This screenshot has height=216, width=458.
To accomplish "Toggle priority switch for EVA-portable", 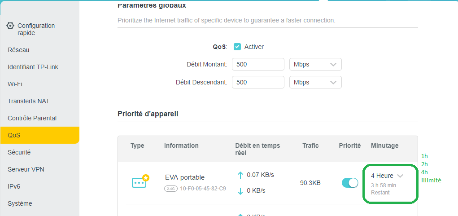I will tap(350, 183).
